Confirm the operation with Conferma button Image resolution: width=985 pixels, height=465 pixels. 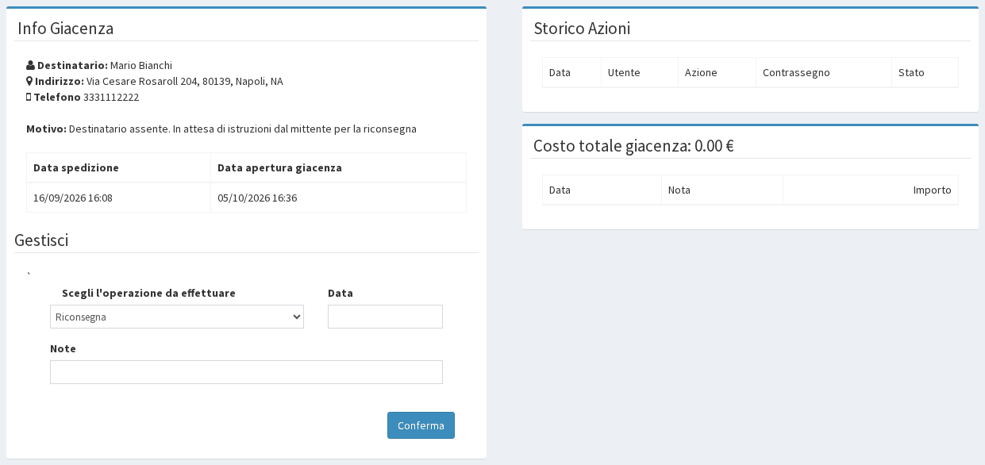click(x=421, y=425)
